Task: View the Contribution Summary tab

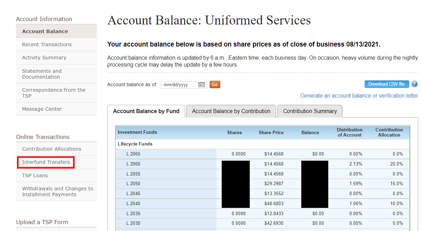Action: [x=310, y=111]
